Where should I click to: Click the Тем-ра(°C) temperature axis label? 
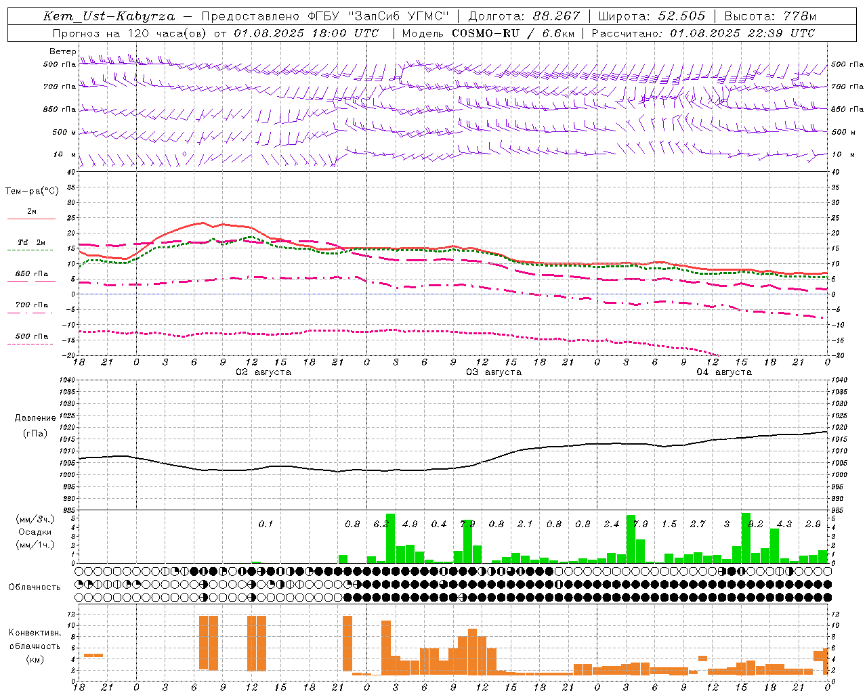point(32,192)
